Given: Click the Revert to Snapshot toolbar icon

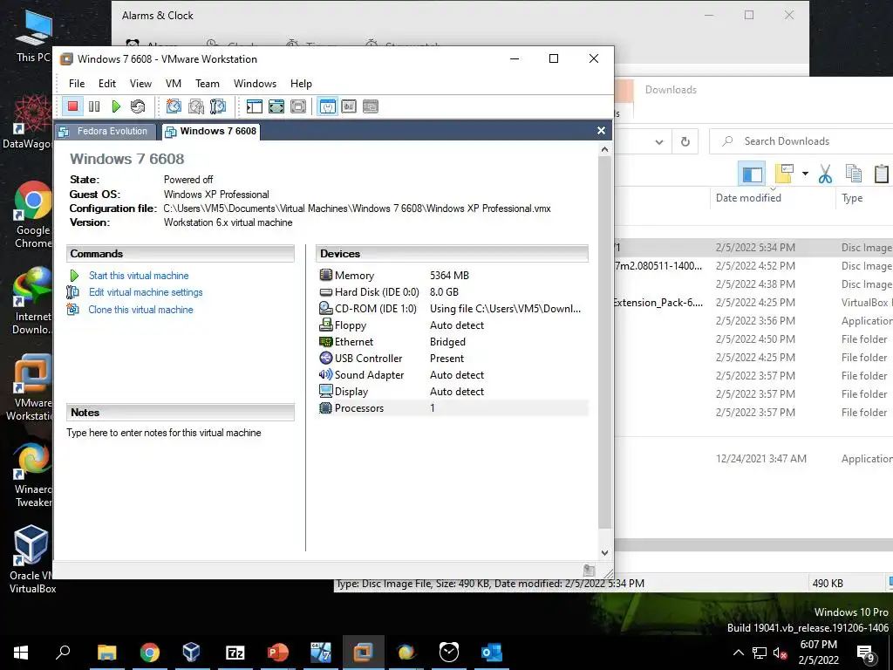Looking at the screenshot, I should point(196,106).
